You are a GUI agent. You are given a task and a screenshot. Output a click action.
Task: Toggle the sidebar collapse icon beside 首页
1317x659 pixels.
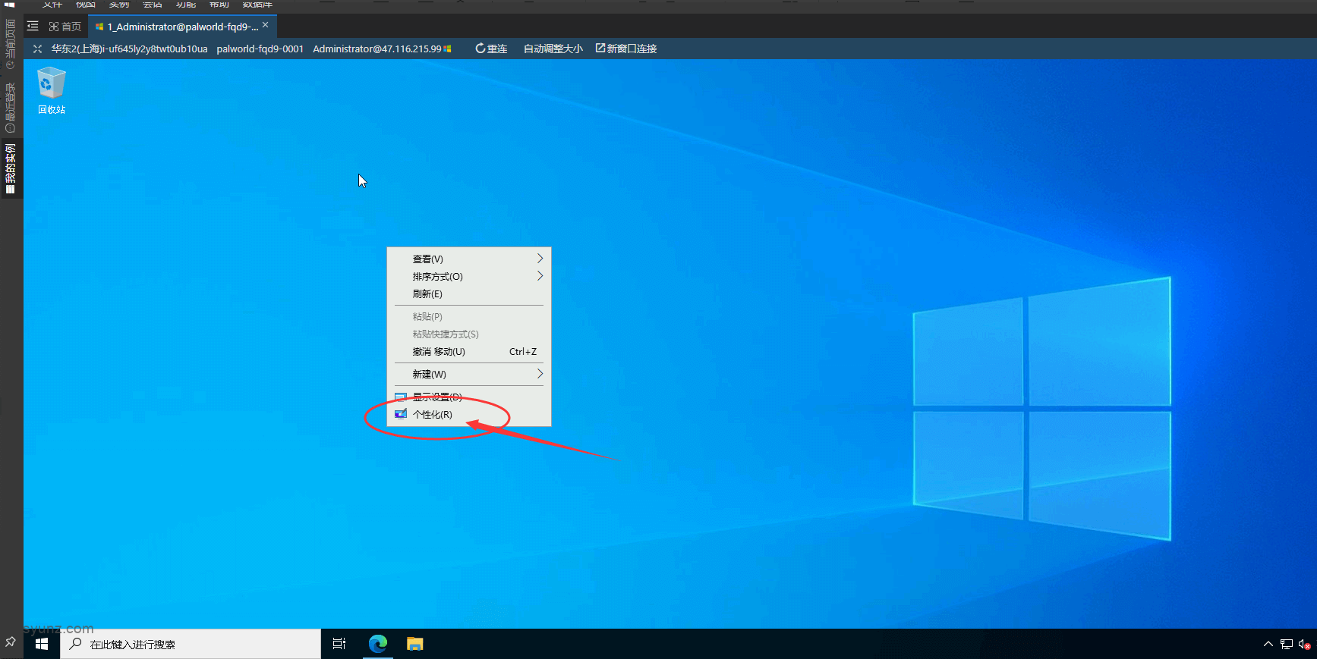click(33, 26)
